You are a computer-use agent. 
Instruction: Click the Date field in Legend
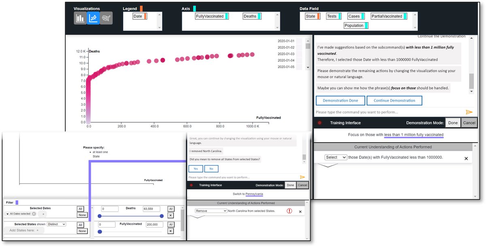click(140, 16)
